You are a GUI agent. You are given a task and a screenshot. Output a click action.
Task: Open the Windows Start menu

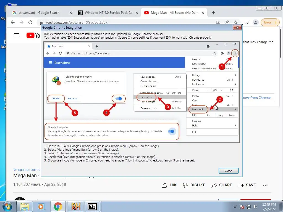[7, 206]
